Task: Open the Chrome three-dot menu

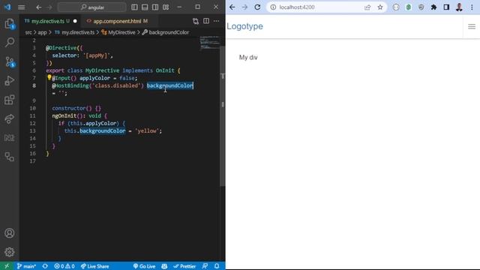Action: click(472, 7)
